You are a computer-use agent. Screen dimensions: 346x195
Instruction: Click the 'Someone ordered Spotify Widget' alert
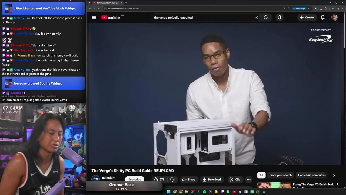43,83
